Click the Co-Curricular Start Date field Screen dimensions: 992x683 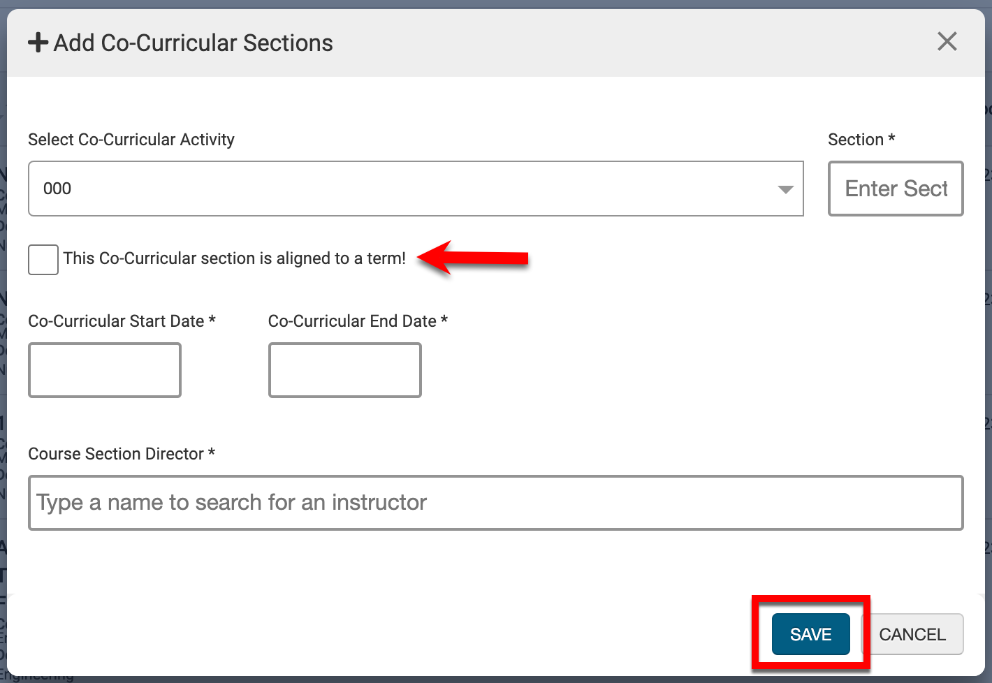coord(105,370)
